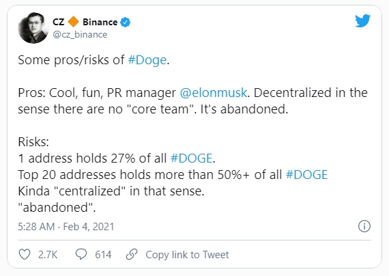Click the blue verified badge
The height and width of the screenshot is (276, 389).
click(x=125, y=22)
